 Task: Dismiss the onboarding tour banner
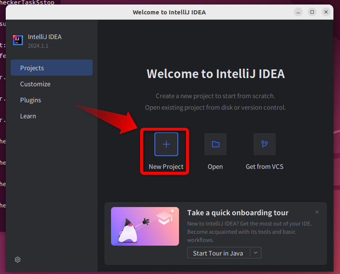pyautogui.click(x=317, y=212)
